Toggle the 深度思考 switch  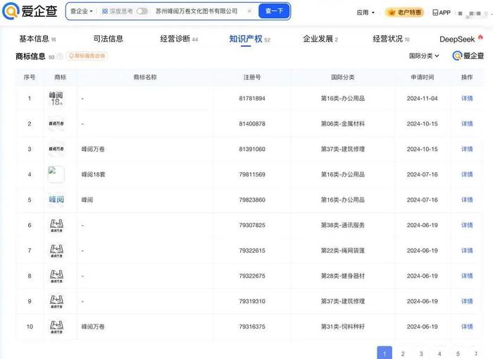coord(142,11)
